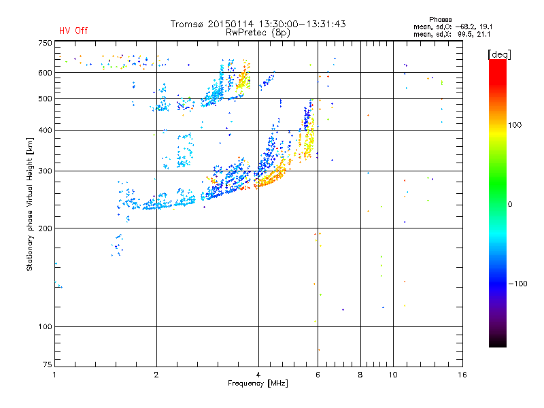
Task: Click the x-axis tick label '1'
Action: [x=54, y=375]
